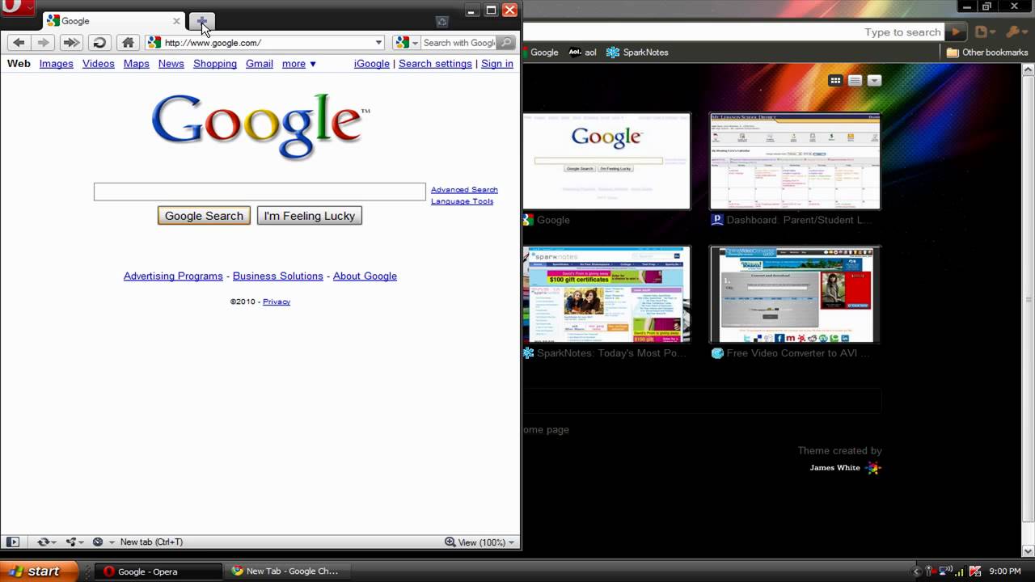The width and height of the screenshot is (1035, 582).
Task: Switch Chrome new tab to list view
Action: coord(855,81)
